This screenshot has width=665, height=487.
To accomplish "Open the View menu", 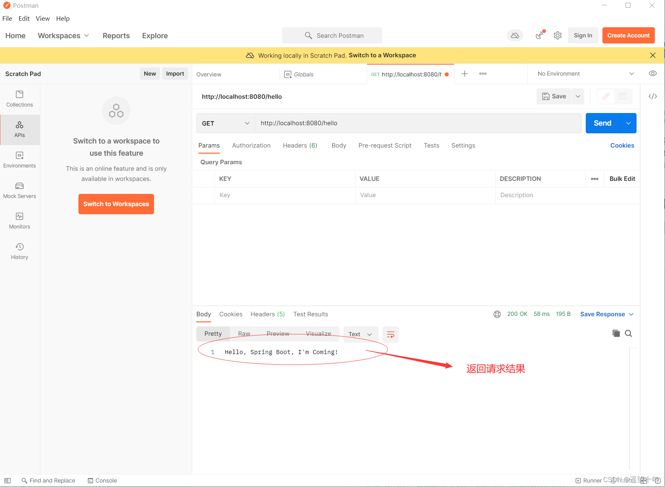I will 43,19.
